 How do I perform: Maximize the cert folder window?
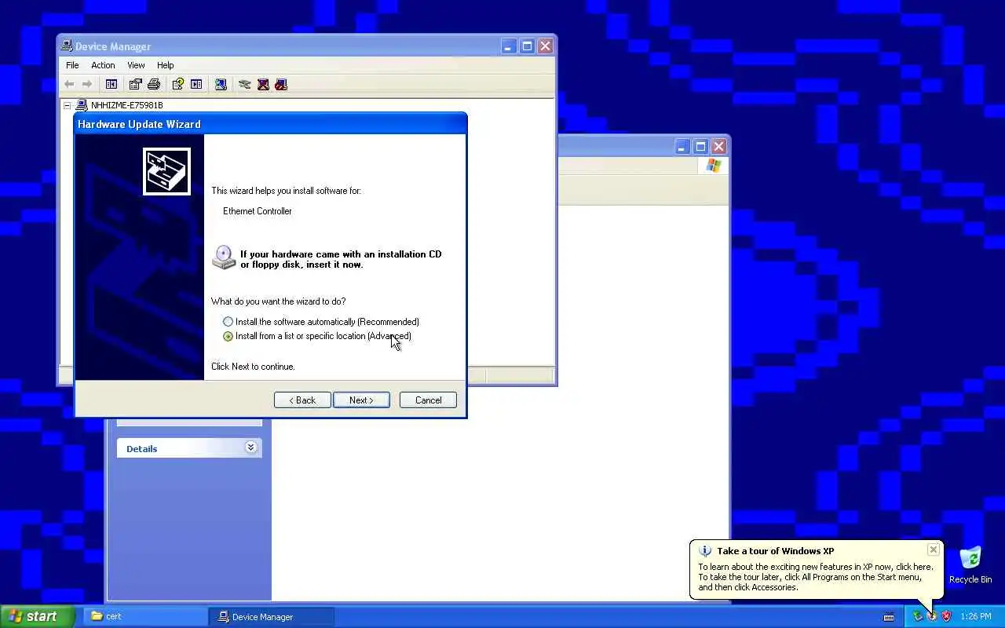coord(700,147)
